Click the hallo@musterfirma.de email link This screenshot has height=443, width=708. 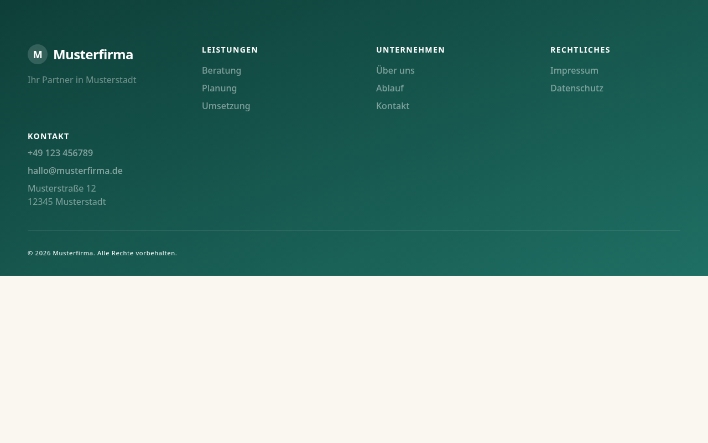[75, 171]
